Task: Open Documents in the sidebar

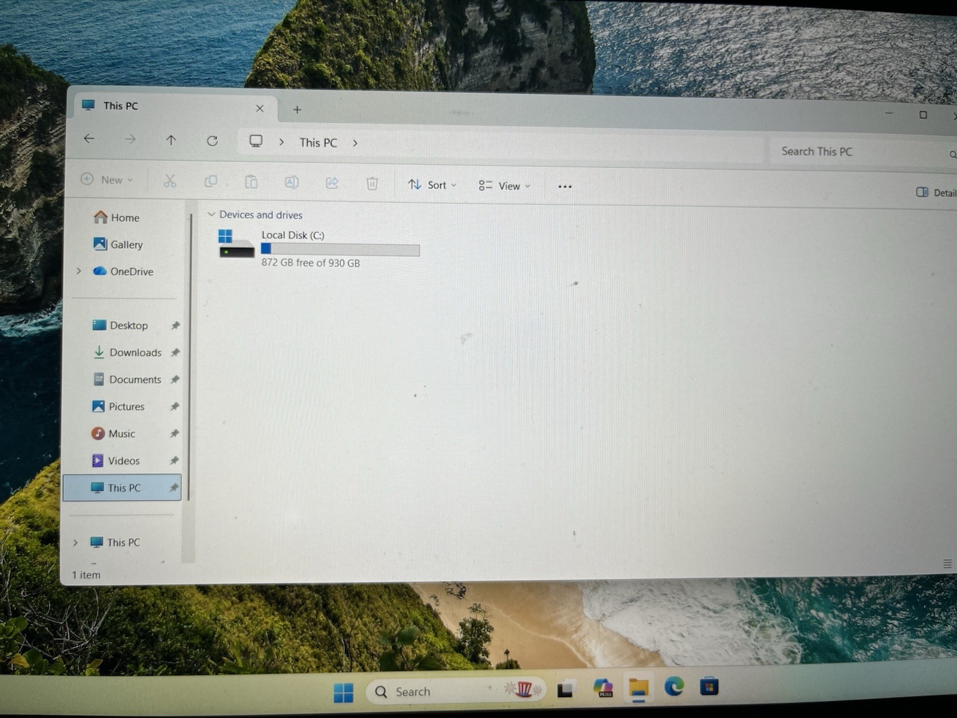Action: click(127, 379)
